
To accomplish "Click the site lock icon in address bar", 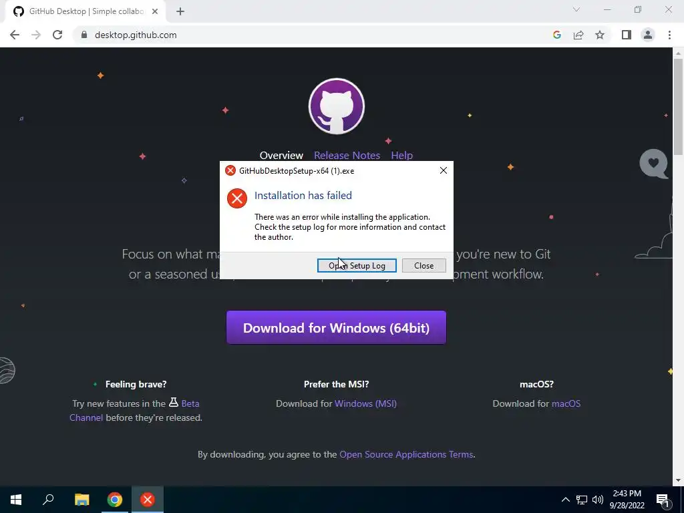I will [84, 35].
